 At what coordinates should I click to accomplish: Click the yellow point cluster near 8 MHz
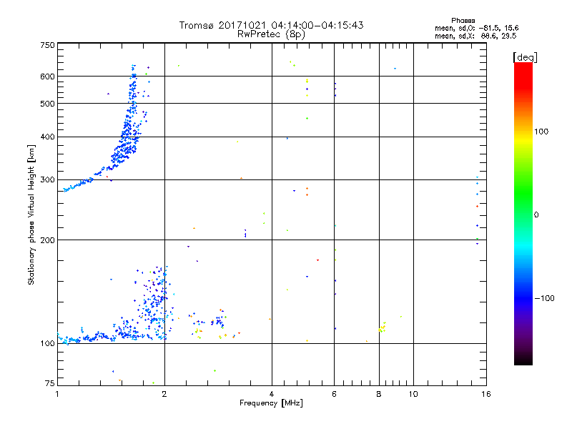coord(382,327)
